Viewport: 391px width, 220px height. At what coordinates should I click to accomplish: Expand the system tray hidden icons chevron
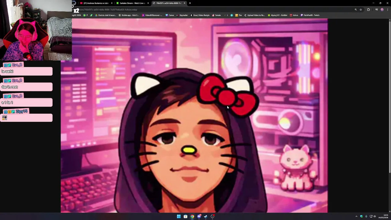pyautogui.click(x=356, y=217)
